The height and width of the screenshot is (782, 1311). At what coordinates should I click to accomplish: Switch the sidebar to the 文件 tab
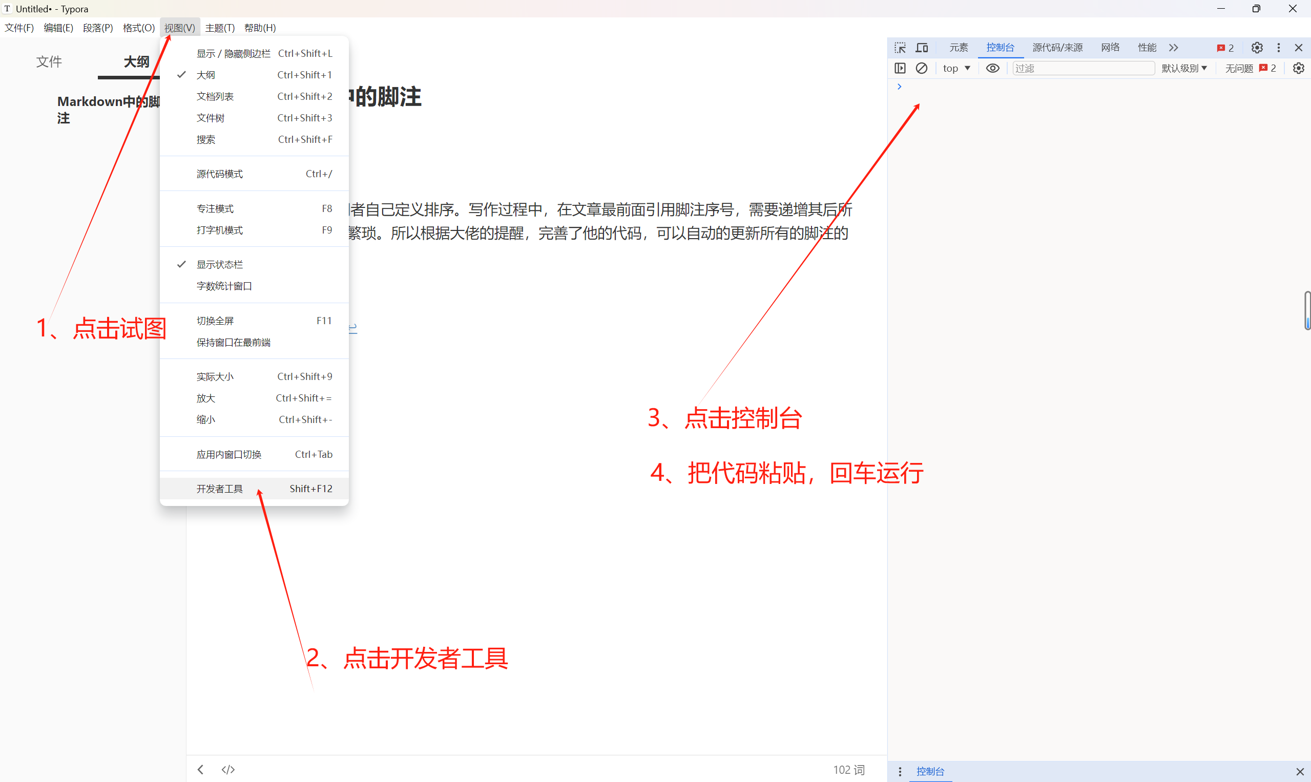point(49,61)
